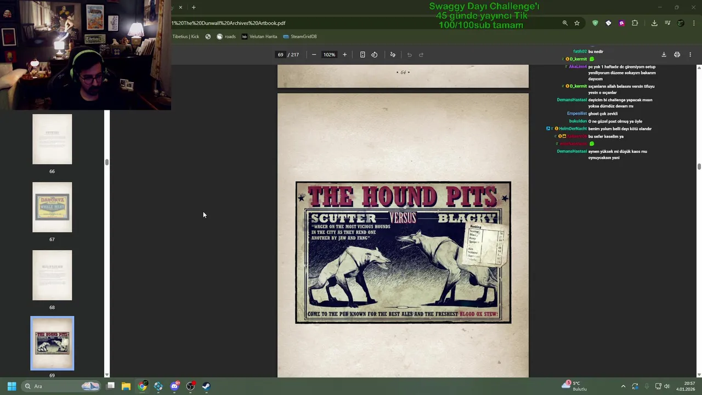Screen dimensions: 702x395
Task: Open the green shield extension
Action: (x=595, y=23)
